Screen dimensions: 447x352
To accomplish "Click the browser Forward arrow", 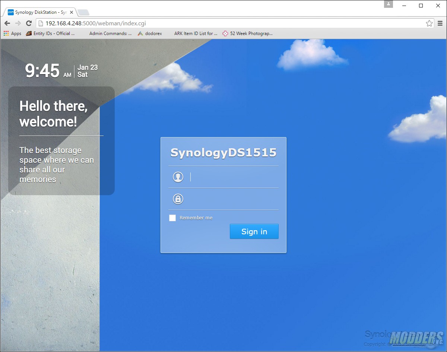I will click(18, 23).
